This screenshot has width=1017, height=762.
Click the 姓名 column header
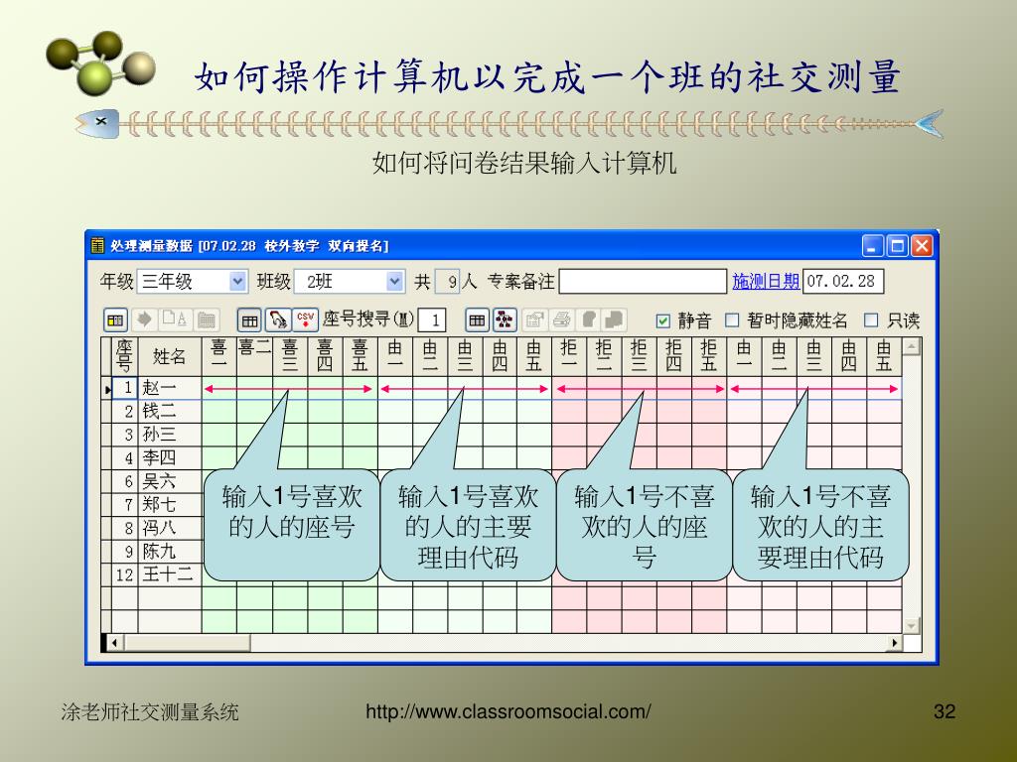pos(169,356)
